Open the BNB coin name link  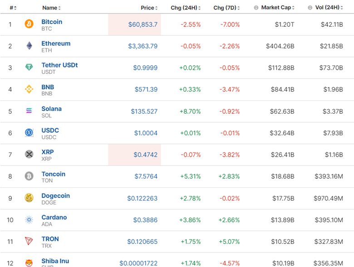pos(48,87)
